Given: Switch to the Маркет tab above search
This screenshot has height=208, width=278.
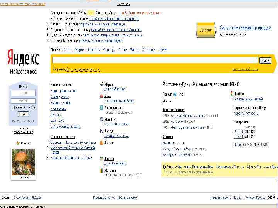Looking at the screenshot, I should click(80, 50).
